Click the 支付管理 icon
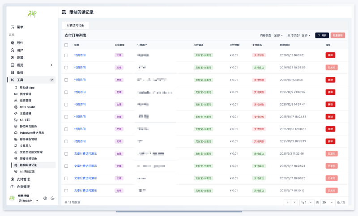This screenshot has height=216, width=358. (13, 179)
